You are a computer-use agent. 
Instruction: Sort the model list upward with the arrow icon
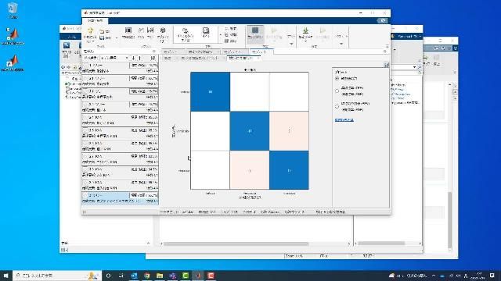[139, 58]
